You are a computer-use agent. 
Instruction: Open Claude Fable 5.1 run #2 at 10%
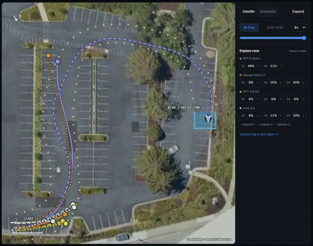click(273, 83)
